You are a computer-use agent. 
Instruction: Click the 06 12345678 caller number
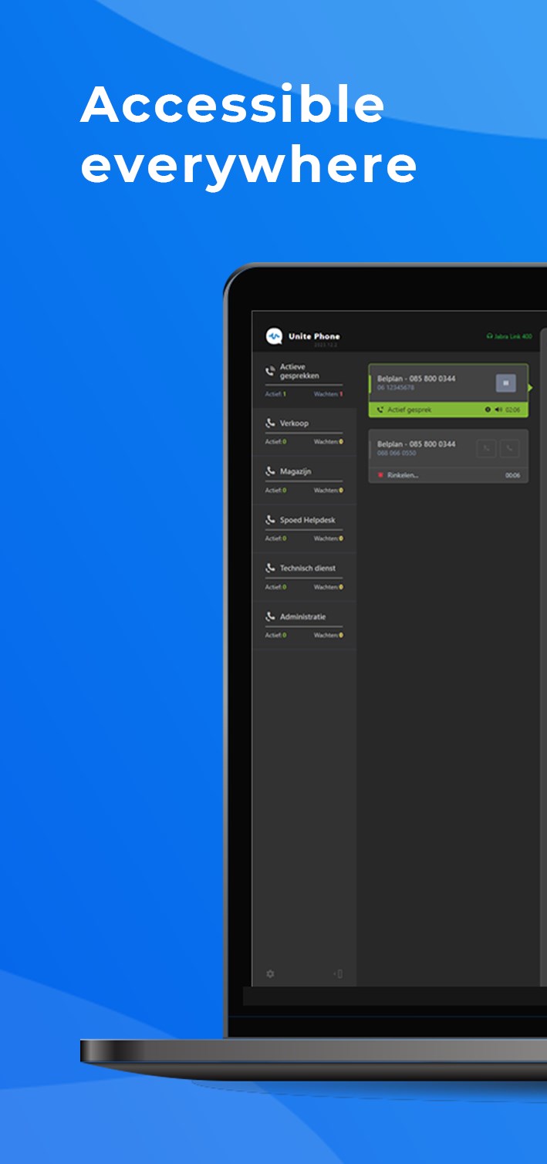point(396,387)
